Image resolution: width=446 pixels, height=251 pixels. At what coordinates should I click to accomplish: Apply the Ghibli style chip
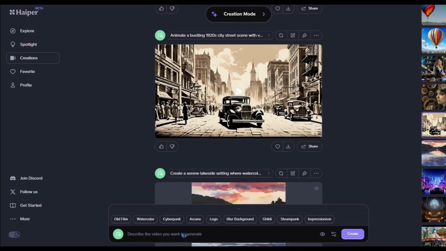(267, 219)
